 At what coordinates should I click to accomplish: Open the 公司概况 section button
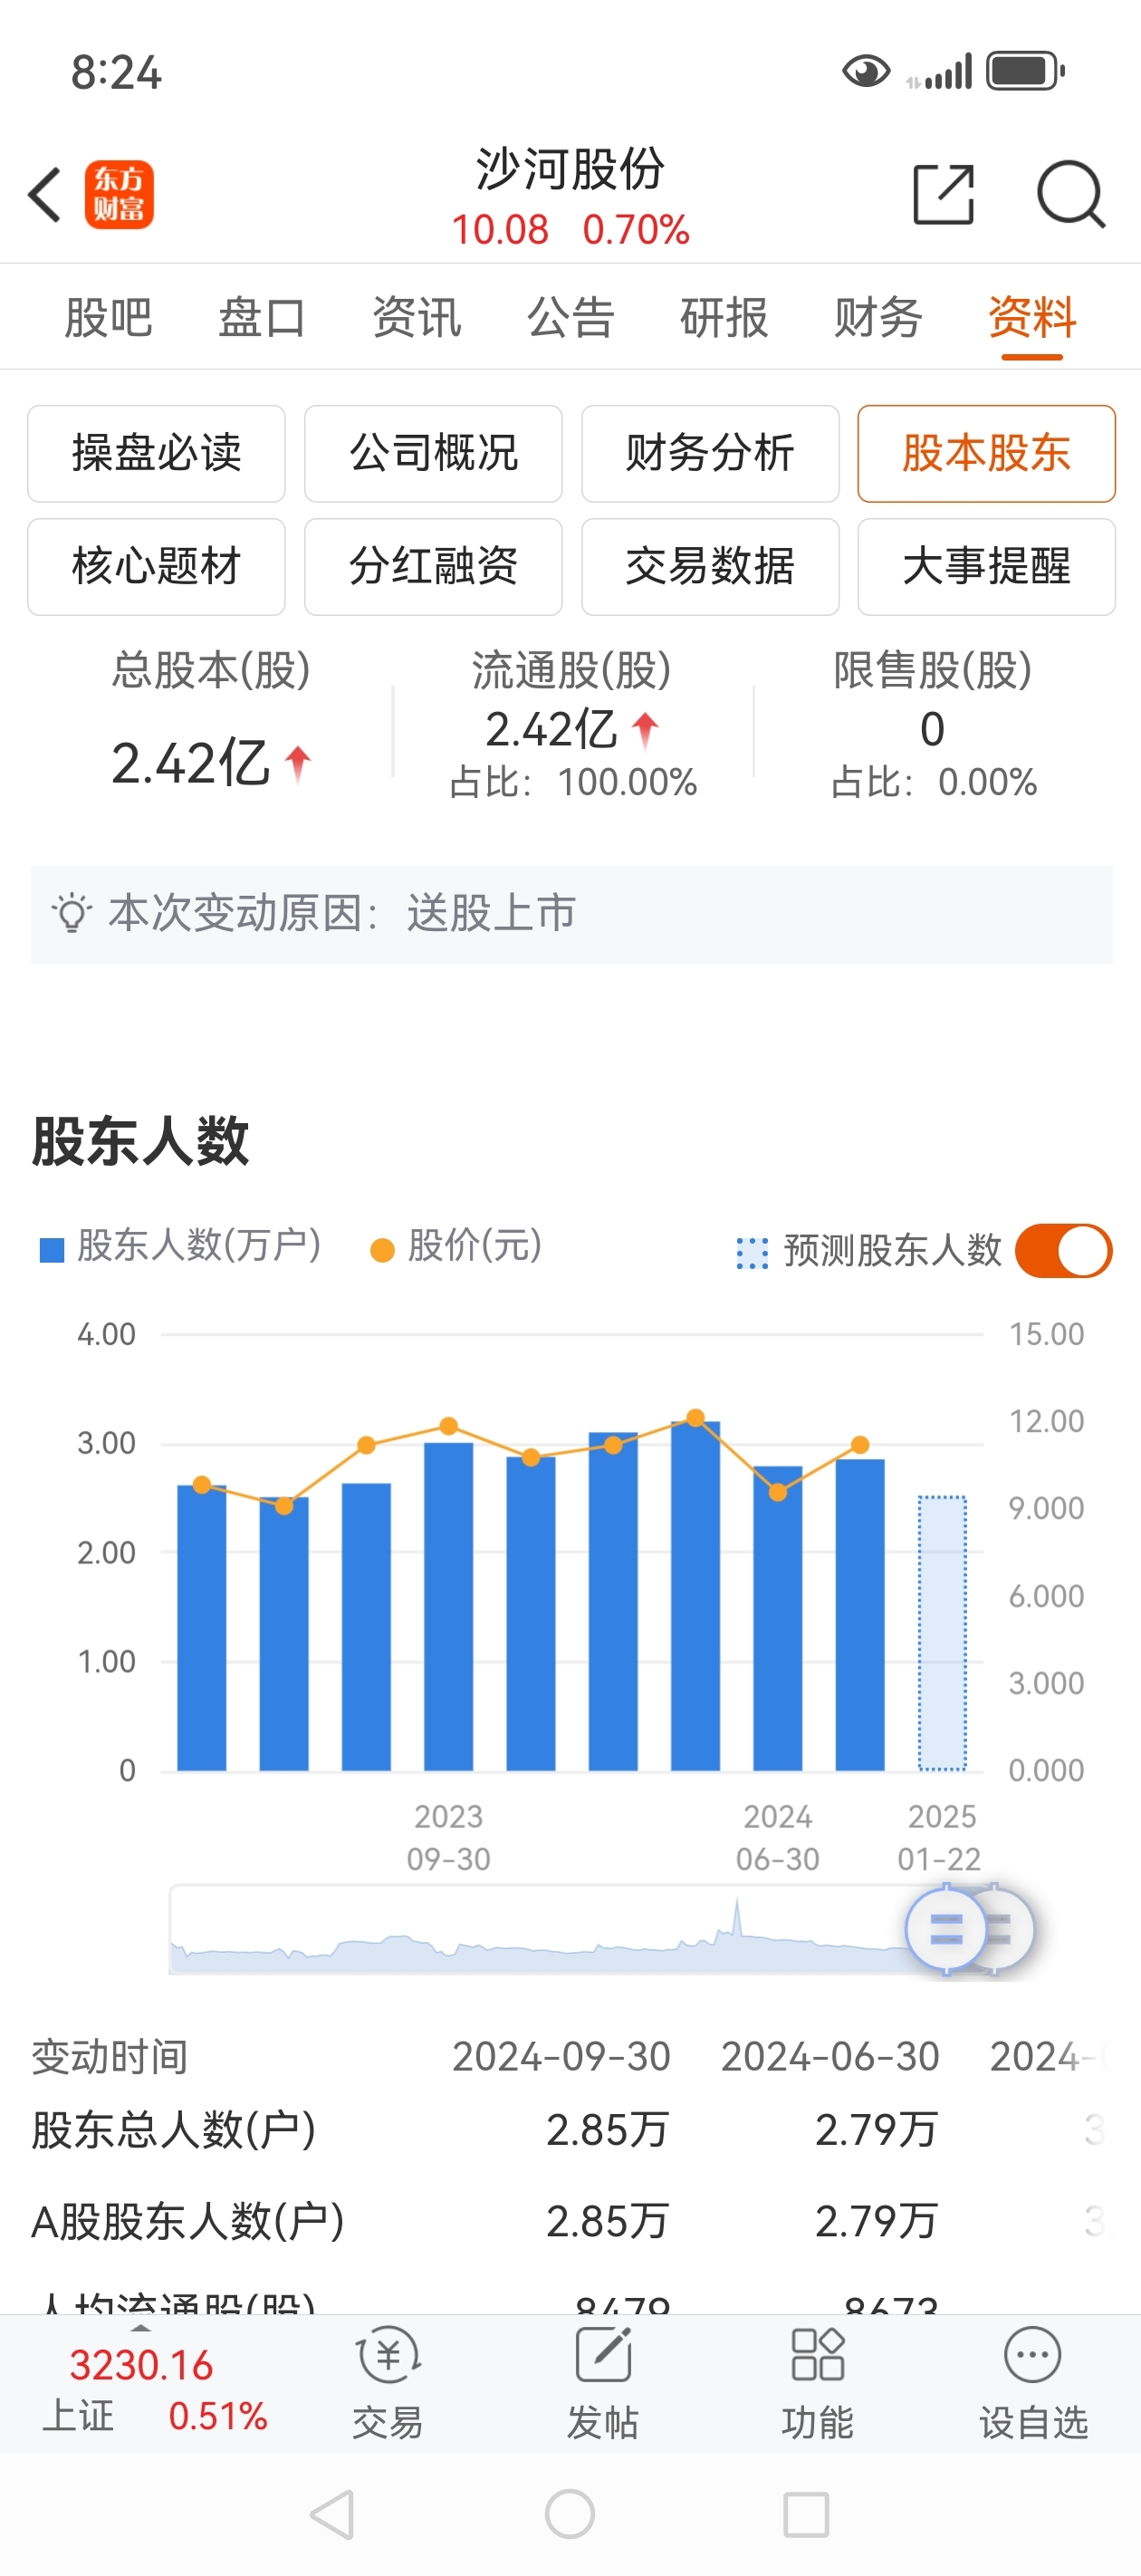[x=433, y=453]
